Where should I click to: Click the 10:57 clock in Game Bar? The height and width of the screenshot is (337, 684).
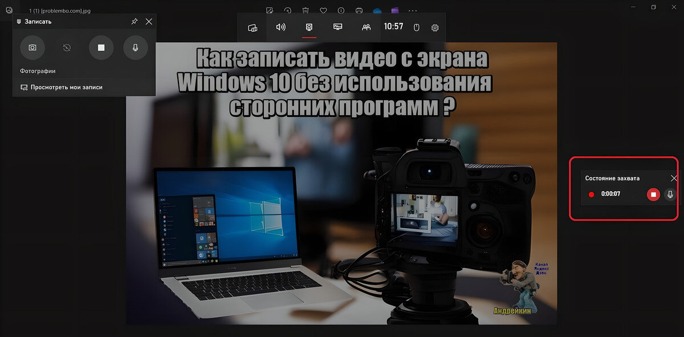393,27
